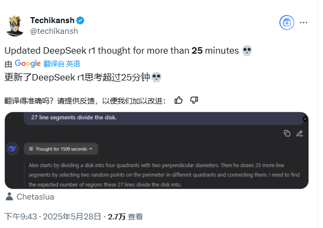
Task: Open Techikansh's profile avatar picture
Action: click(x=16, y=26)
